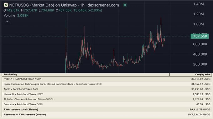Image resolution: width=213 pixels, height=119 pixels.
Task: Click the 30,253.68 USDG value
Action: pos(201,89)
